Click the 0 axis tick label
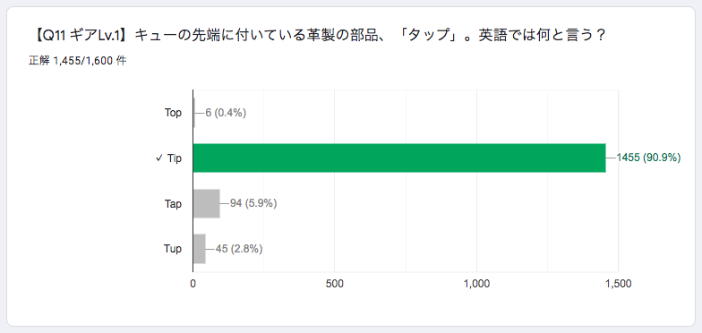The height and width of the screenshot is (333, 702). 193,284
